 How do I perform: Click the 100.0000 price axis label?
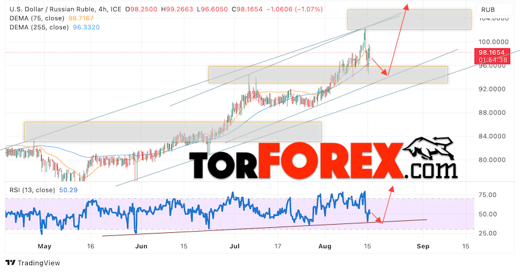pyautogui.click(x=493, y=42)
